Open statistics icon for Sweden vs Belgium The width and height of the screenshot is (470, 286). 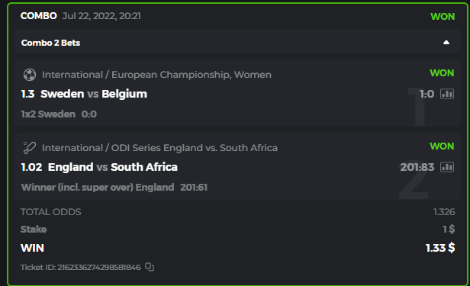click(x=447, y=94)
